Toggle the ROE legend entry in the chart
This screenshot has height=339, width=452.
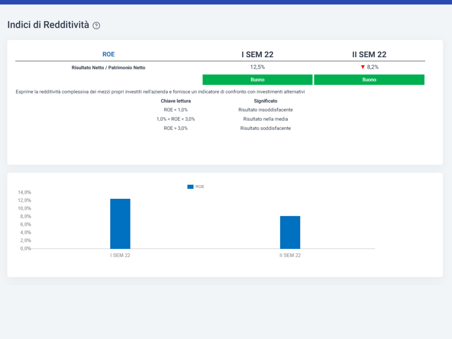click(196, 186)
